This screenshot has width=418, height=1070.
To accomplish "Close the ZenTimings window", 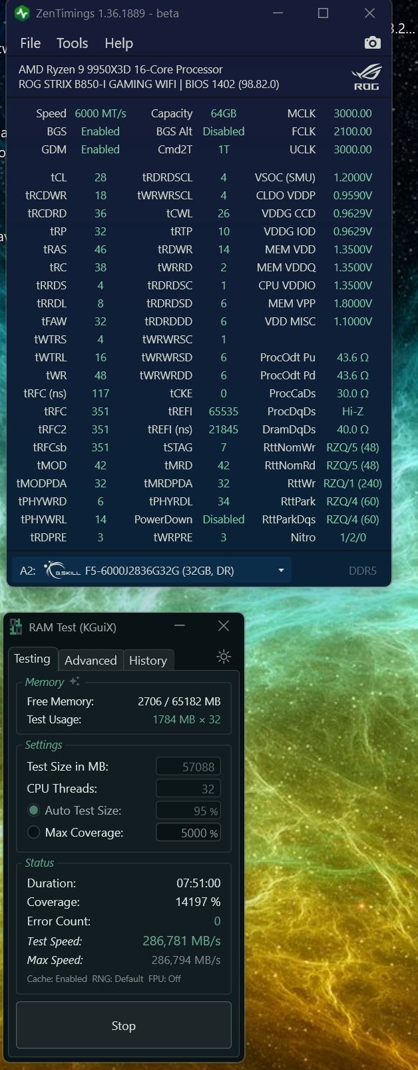I will pyautogui.click(x=369, y=13).
